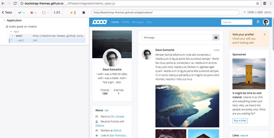Open San Francisco link
This screenshot has width=274, height=138.
tap(118, 135)
